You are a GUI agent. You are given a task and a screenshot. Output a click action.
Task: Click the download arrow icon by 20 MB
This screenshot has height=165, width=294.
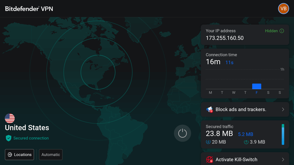point(208,142)
